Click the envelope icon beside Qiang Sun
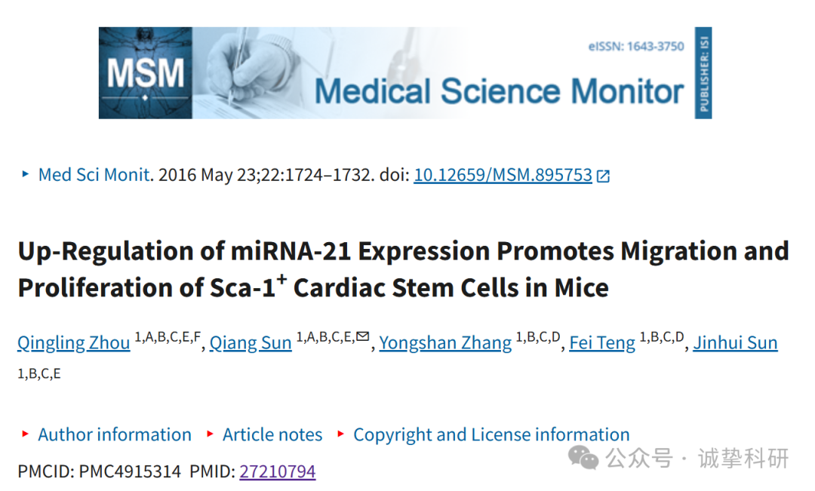Viewport: 815px width, 491px height. [x=363, y=336]
